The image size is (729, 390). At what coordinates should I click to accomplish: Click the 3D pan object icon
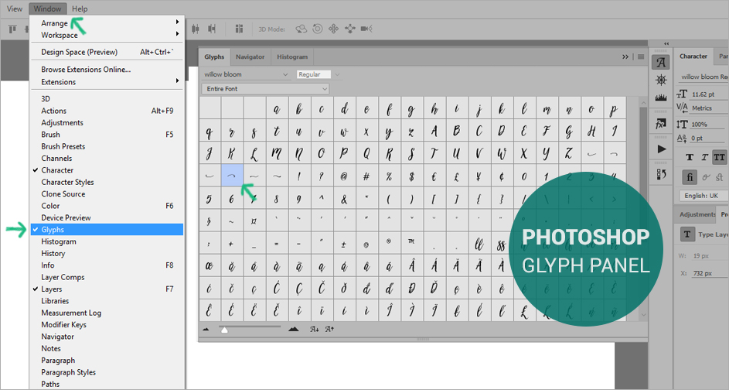coord(333,29)
